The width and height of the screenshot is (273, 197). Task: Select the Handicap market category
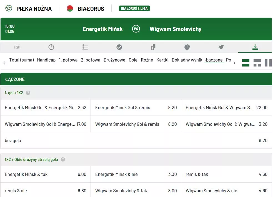point(46,60)
